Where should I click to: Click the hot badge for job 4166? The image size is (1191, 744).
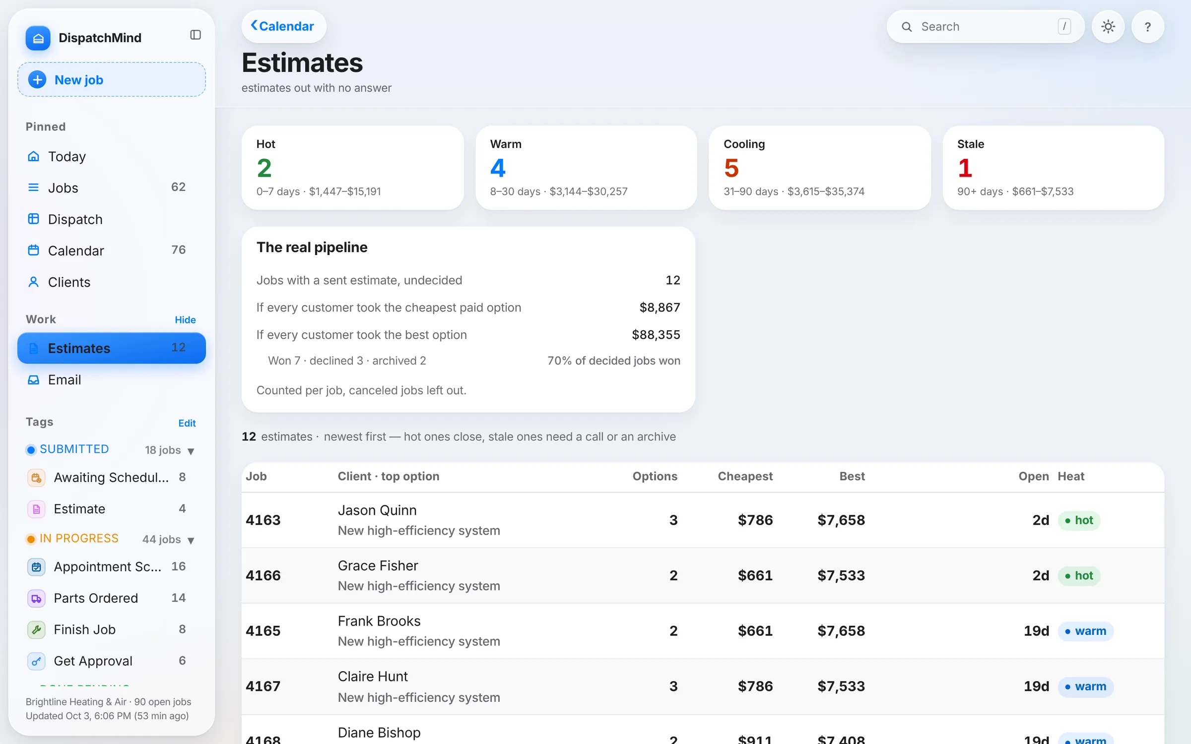pyautogui.click(x=1079, y=575)
